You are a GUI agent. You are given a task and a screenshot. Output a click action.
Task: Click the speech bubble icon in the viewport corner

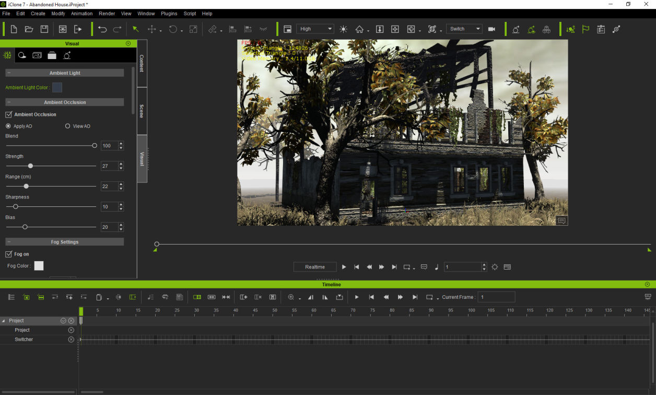[x=561, y=220]
